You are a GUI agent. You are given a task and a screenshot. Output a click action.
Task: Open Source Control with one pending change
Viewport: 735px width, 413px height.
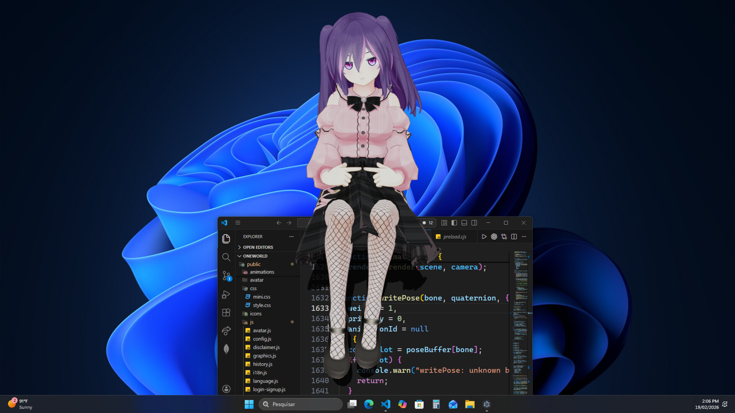click(226, 276)
